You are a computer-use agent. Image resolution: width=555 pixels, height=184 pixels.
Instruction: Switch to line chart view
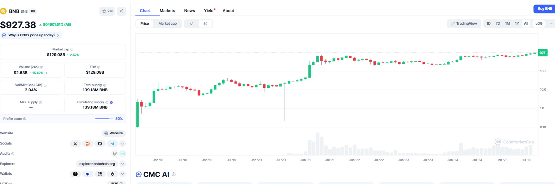(191, 24)
